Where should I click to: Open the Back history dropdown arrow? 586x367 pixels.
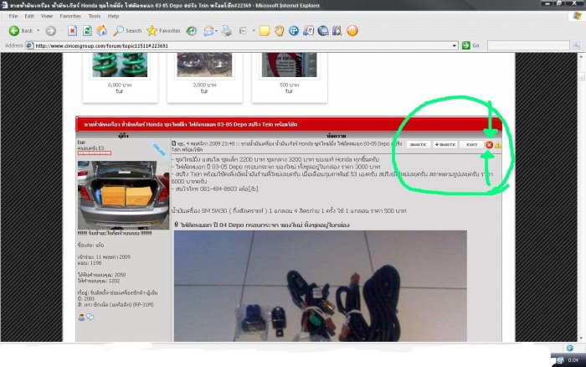click(x=39, y=31)
